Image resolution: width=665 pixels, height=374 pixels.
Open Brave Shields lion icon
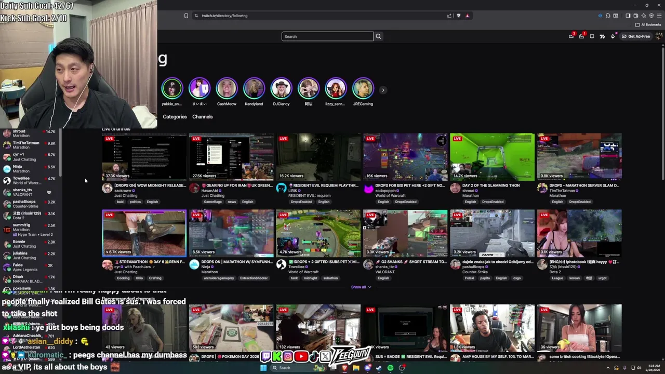(458, 16)
